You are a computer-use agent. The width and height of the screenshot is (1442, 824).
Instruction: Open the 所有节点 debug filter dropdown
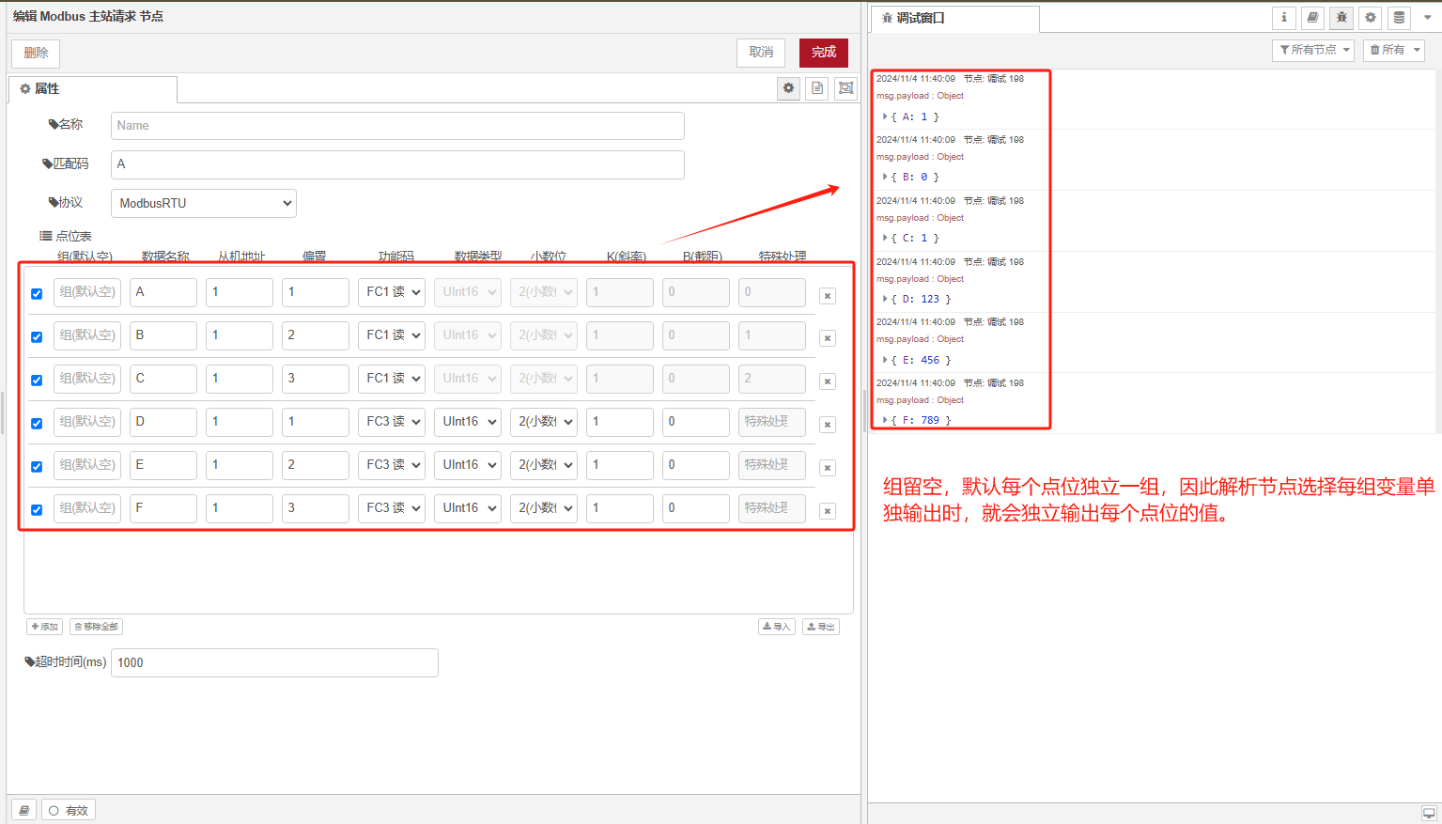pyautogui.click(x=1314, y=50)
